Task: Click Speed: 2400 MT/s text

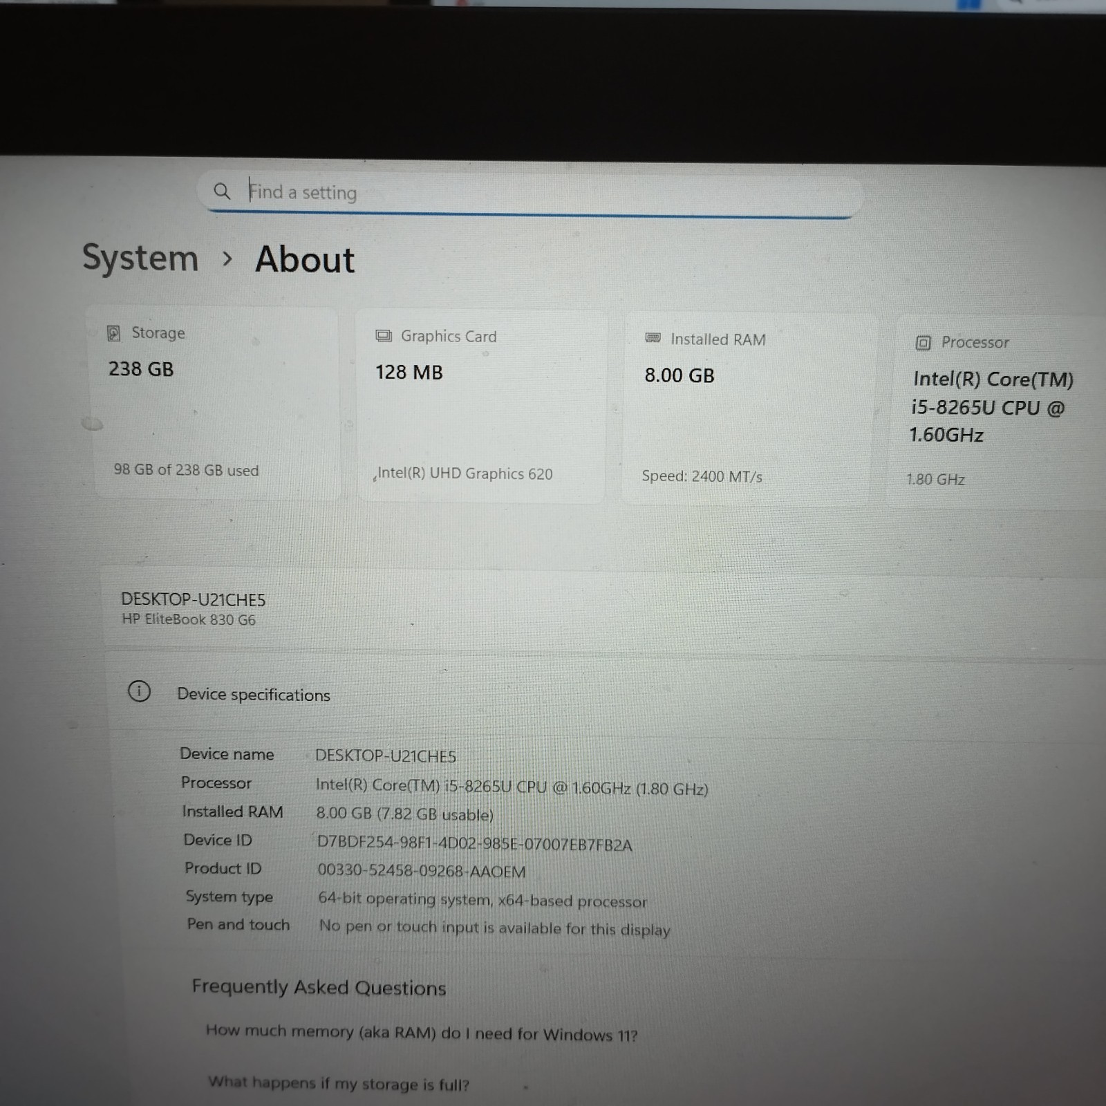Action: click(x=702, y=476)
